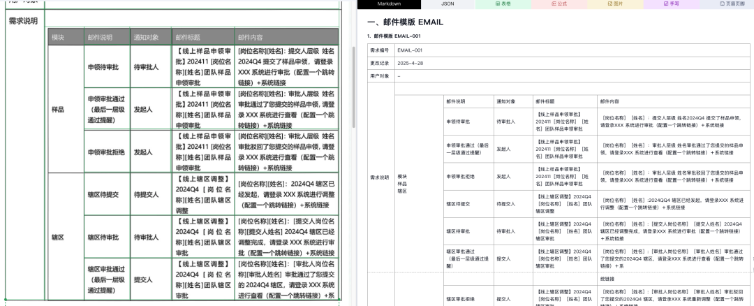Click the 邮件说明 header in the right table
The width and height of the screenshot is (754, 306).
[469, 101]
